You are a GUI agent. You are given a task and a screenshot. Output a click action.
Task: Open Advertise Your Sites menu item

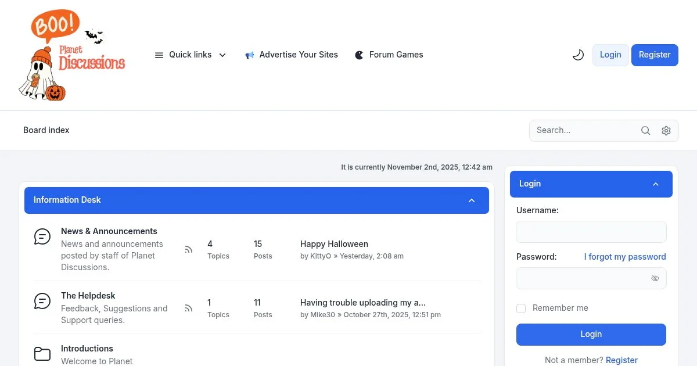pyautogui.click(x=292, y=55)
